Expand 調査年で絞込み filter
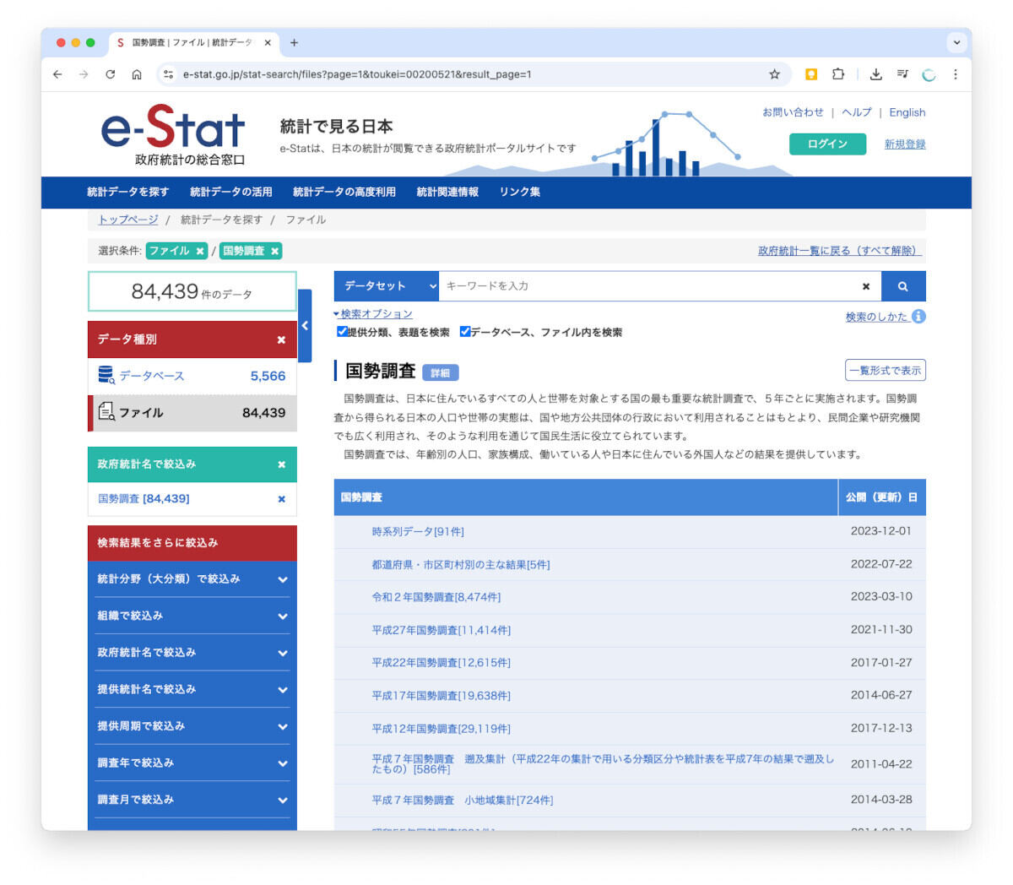This screenshot has width=1013, height=885. click(x=192, y=763)
